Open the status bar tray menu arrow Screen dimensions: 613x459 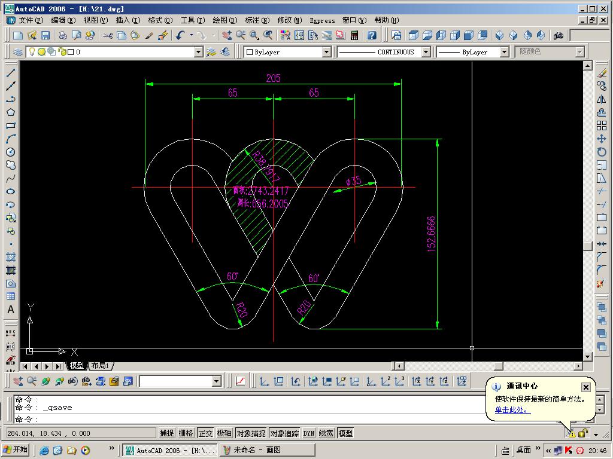596,434
